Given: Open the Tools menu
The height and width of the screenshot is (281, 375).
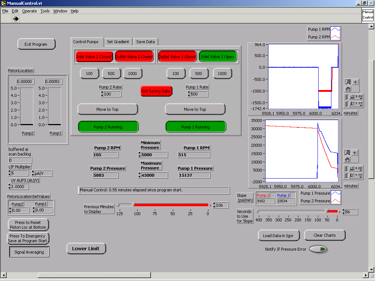Looking at the screenshot, I should [45, 11].
